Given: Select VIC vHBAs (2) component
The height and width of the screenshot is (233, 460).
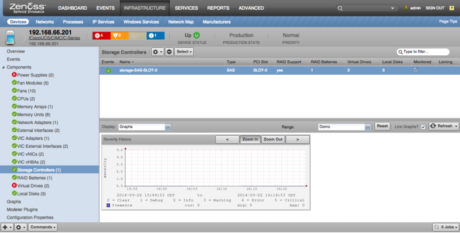Looking at the screenshot, I should pyautogui.click(x=31, y=162).
